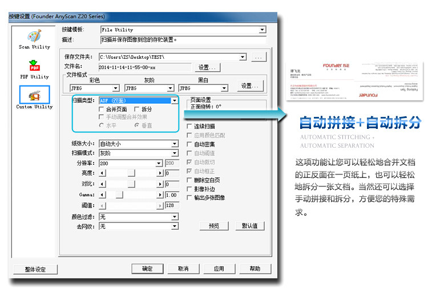Click left arrow of 对比 slider
This screenshot has height=296, width=428.
[x=102, y=184]
